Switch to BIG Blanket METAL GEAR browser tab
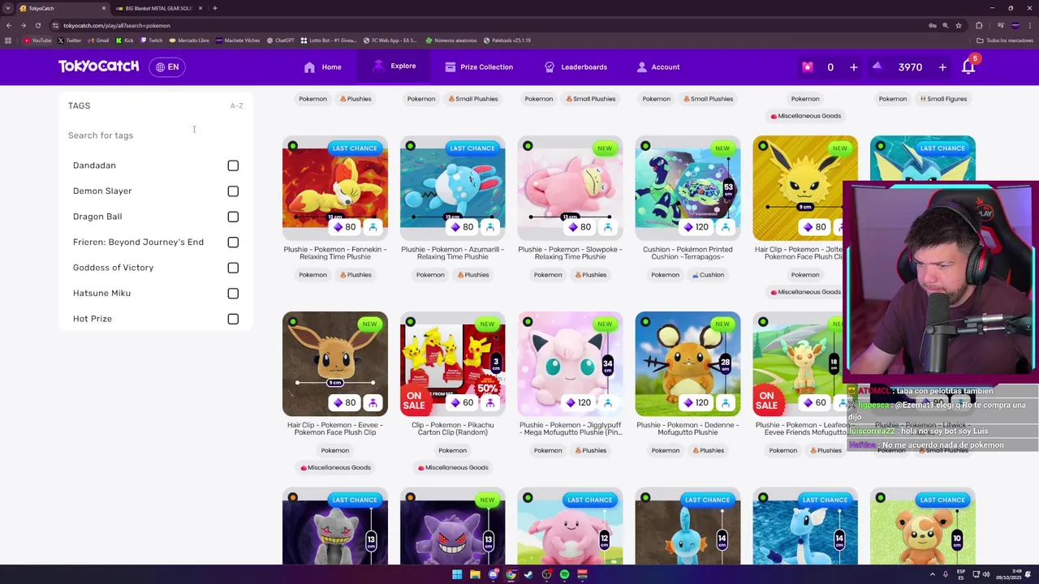The height and width of the screenshot is (584, 1039). click(x=158, y=8)
